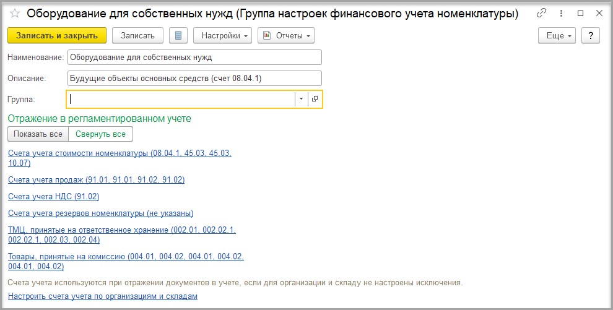Open the Настройки dropdown menu

[x=222, y=35]
